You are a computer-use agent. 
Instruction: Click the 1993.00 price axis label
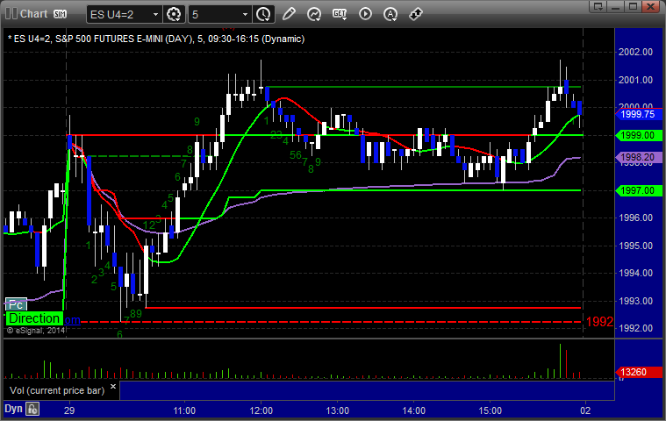[x=635, y=301]
